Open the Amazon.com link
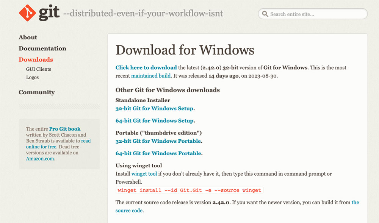The height and width of the screenshot is (223, 379). coord(40,159)
